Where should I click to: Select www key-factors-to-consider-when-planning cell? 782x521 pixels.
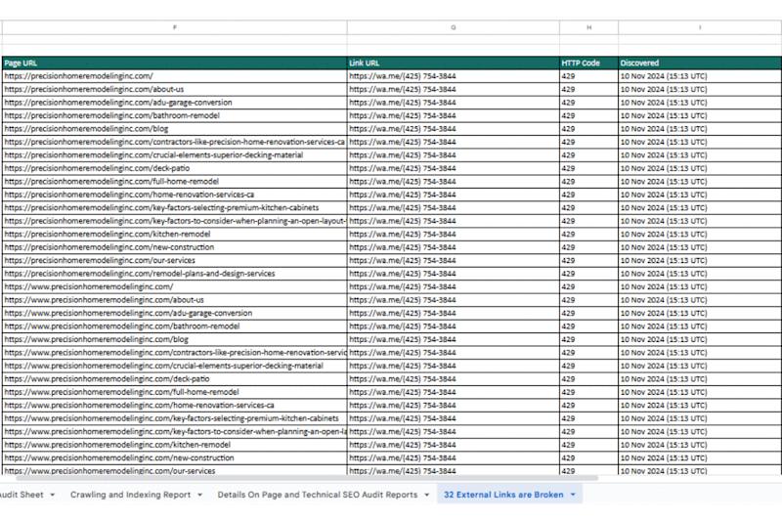tap(175, 431)
